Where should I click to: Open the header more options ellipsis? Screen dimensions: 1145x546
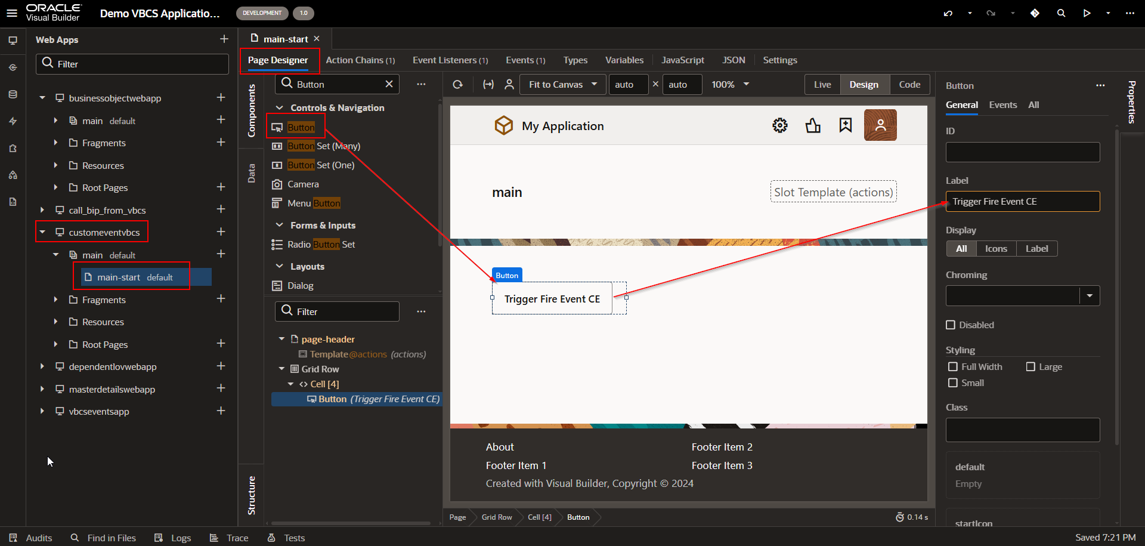pos(1129,13)
